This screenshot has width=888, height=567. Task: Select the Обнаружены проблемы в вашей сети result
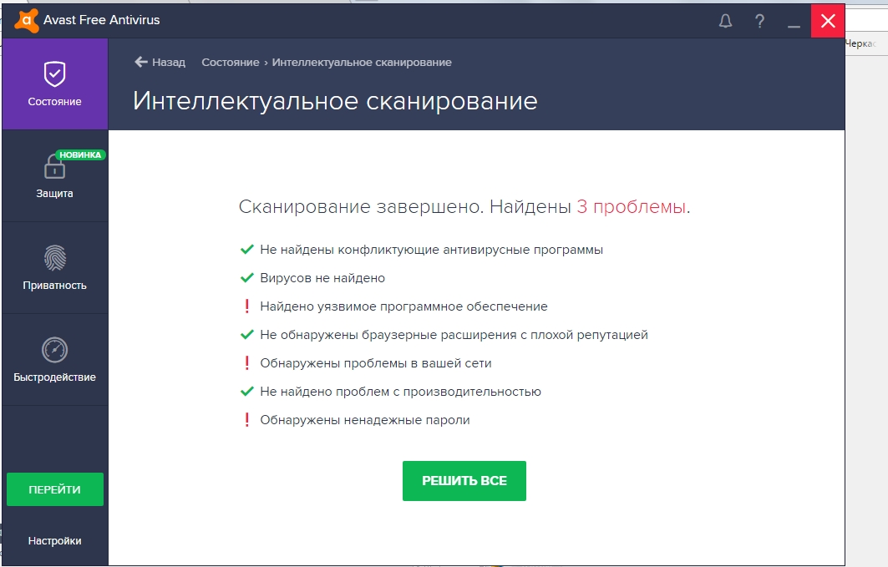(x=375, y=363)
